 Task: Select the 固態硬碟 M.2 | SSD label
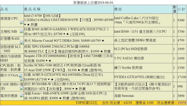10,49
